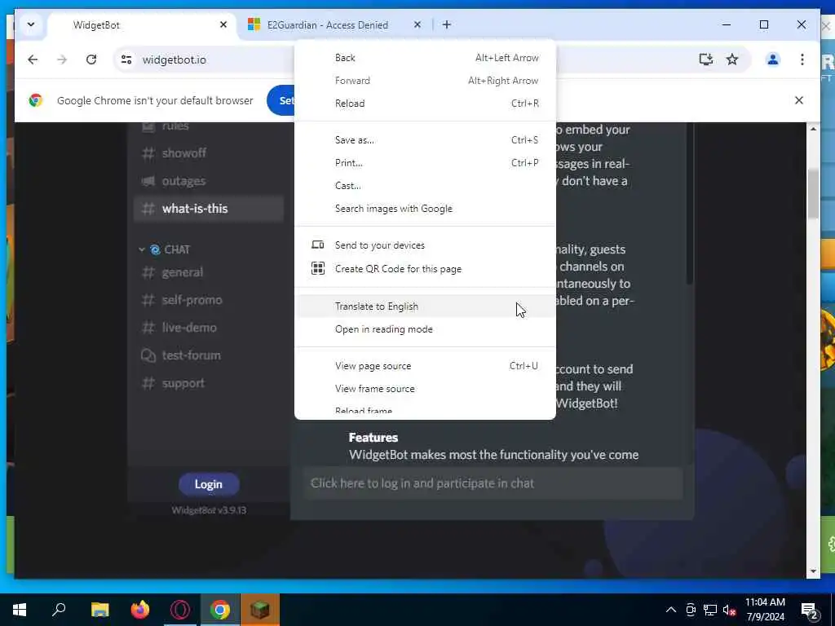
Task: Open the outages channel
Action: 208,181
